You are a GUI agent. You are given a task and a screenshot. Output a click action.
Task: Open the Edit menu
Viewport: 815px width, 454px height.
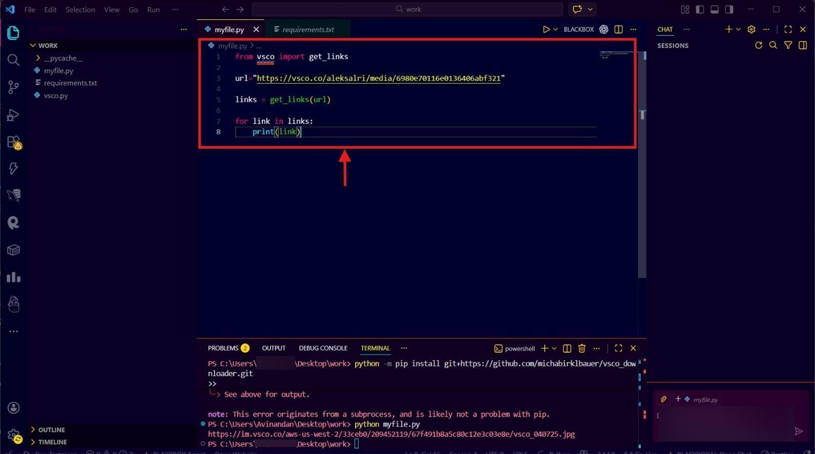(50, 9)
